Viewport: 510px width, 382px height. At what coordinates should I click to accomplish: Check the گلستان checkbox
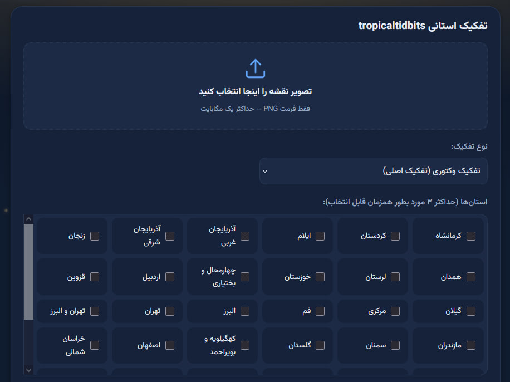(x=320, y=345)
